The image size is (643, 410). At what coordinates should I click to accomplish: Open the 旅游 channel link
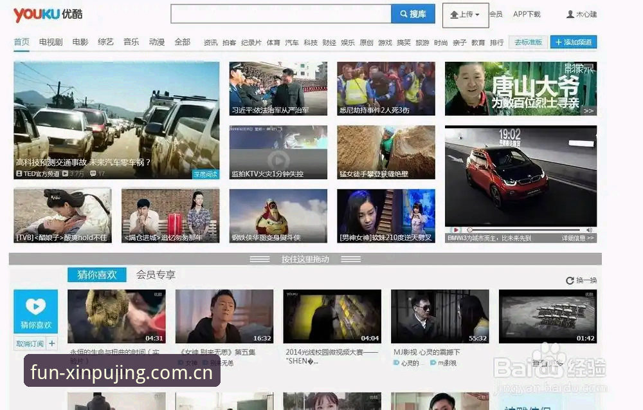422,42
